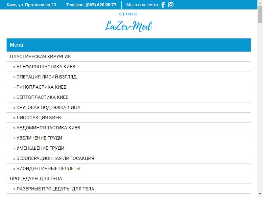Open the Instagram social icon
The width and height of the screenshot is (263, 197).
click(x=171, y=5)
